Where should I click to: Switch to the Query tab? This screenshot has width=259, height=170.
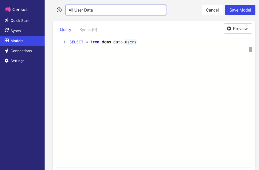point(66,30)
